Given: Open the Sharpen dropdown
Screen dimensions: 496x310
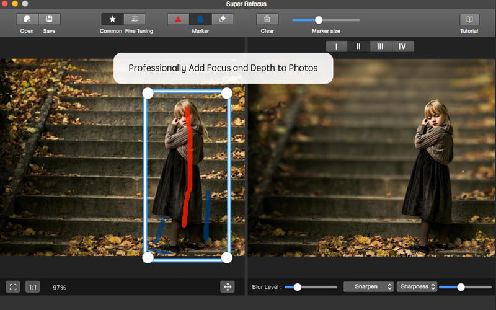Looking at the screenshot, I should coord(369,286).
